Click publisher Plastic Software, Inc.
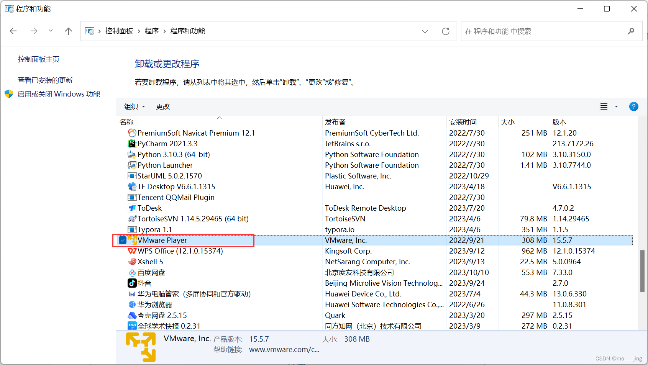Image resolution: width=648 pixels, height=365 pixels. tap(358, 176)
